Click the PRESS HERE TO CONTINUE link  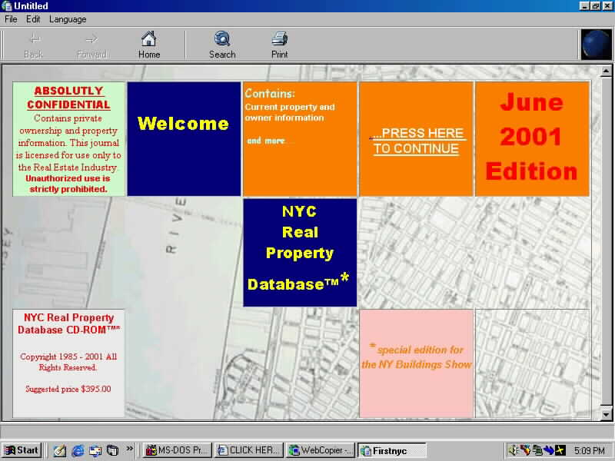point(416,141)
